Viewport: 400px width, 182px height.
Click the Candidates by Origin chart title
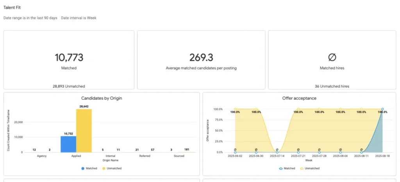(x=102, y=98)
